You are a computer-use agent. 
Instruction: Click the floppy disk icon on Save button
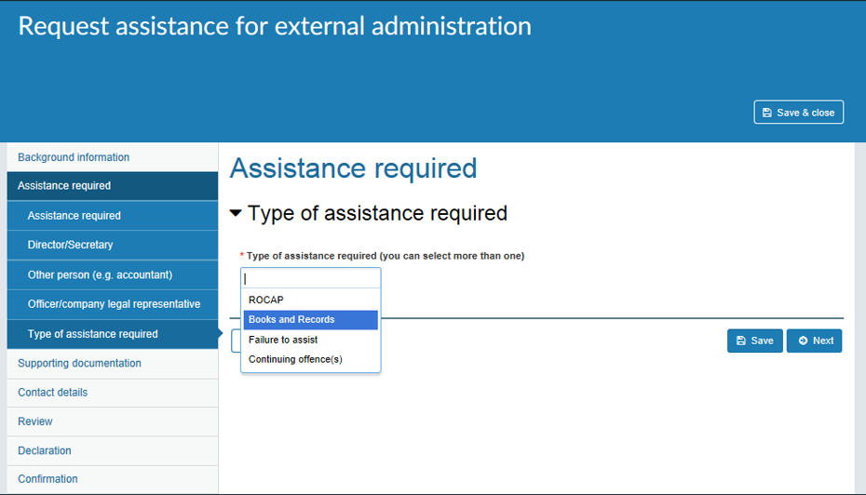click(x=741, y=341)
